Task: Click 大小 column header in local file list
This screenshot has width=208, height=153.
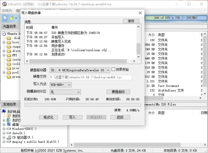Action: coord(151,113)
